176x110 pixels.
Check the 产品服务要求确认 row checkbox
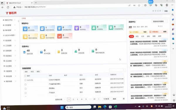click(x=26, y=84)
